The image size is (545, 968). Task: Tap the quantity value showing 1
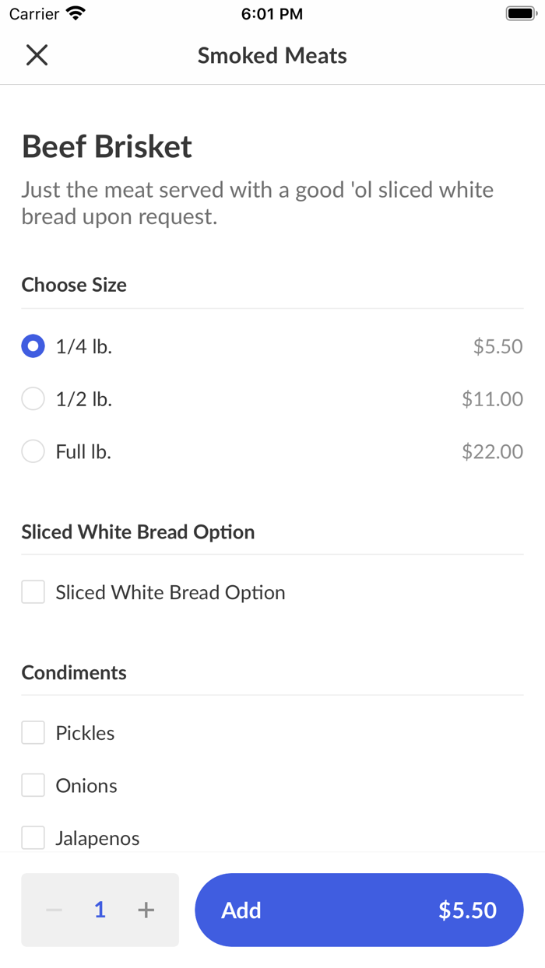[x=100, y=909]
